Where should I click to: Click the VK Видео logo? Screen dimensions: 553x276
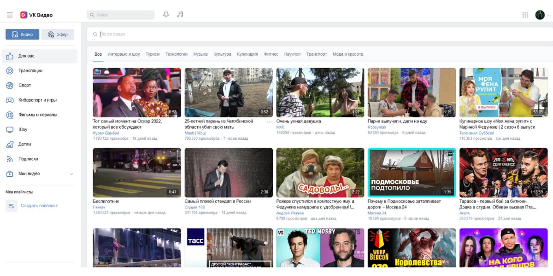[x=36, y=15]
